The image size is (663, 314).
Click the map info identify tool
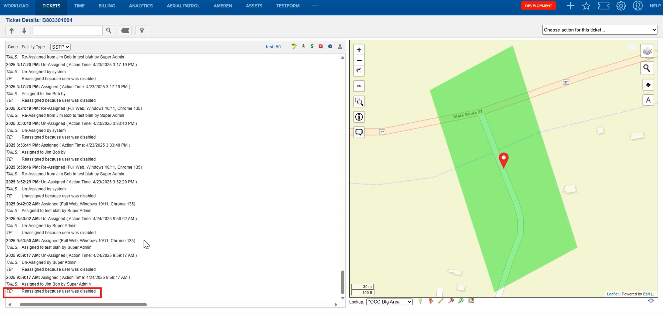click(359, 117)
